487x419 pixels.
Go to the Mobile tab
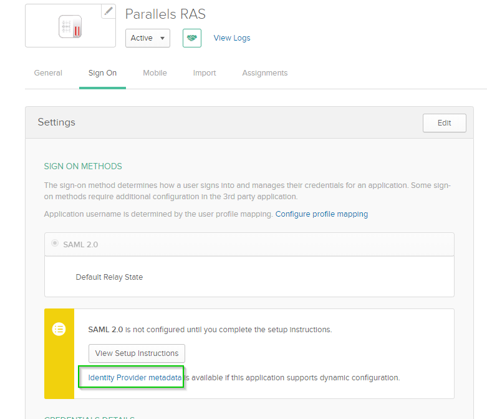(x=155, y=73)
